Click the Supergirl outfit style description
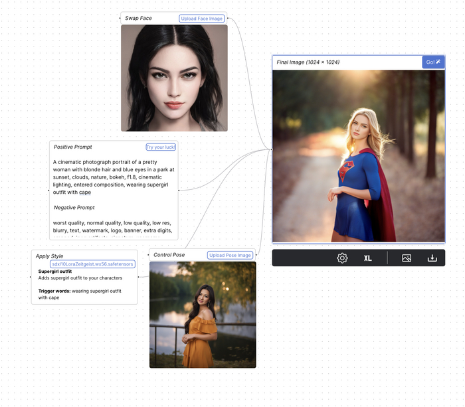465x407 pixels. tap(80, 278)
